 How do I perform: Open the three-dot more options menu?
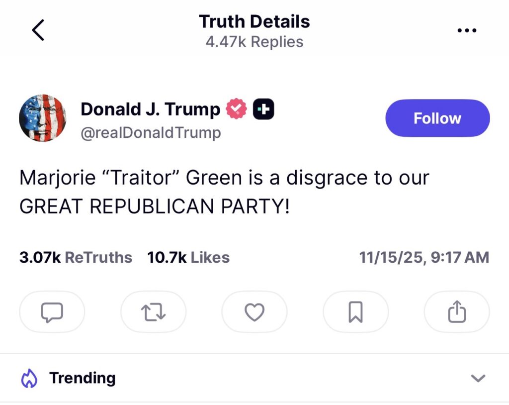(466, 30)
